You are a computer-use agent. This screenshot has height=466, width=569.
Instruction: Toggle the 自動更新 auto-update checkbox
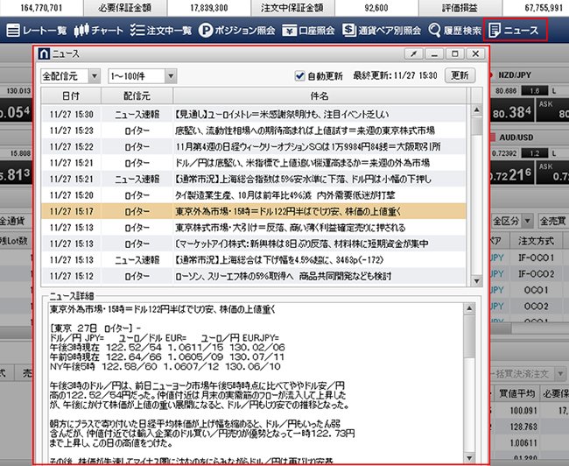coord(300,75)
